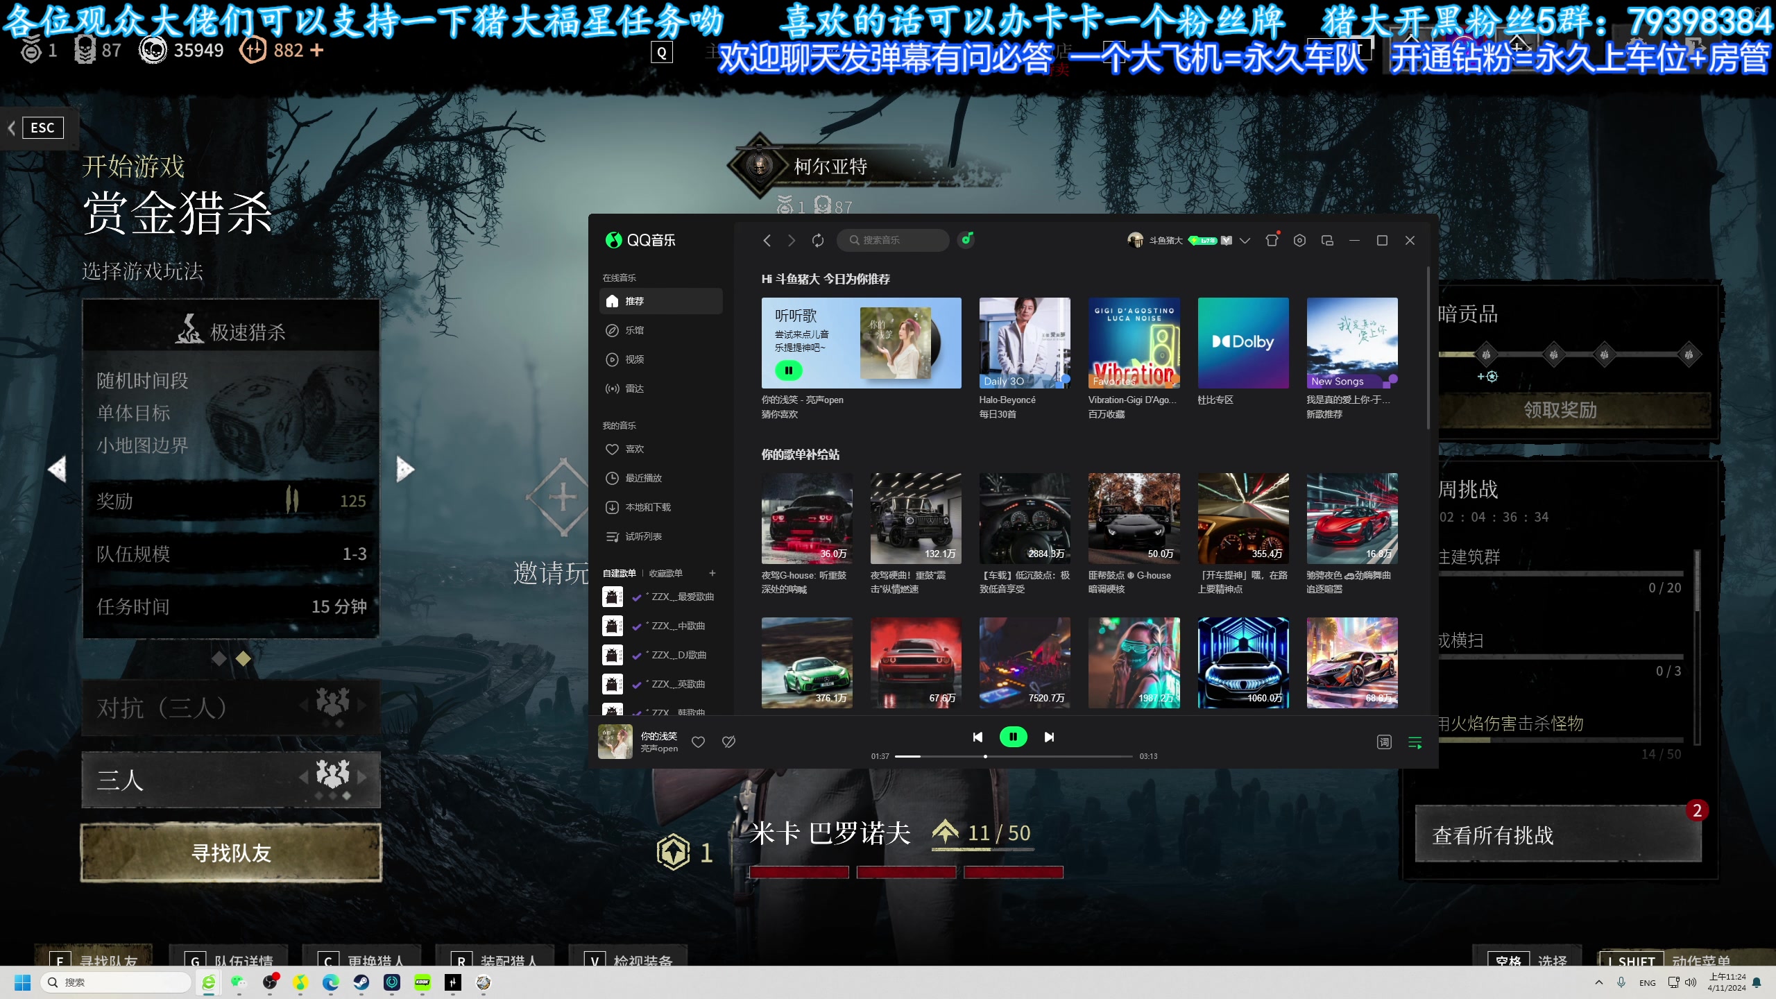1776x999 pixels.
Task: Open Edge browser from taskbar
Action: click(331, 982)
